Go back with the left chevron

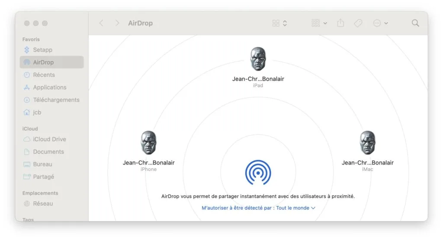coord(101,23)
